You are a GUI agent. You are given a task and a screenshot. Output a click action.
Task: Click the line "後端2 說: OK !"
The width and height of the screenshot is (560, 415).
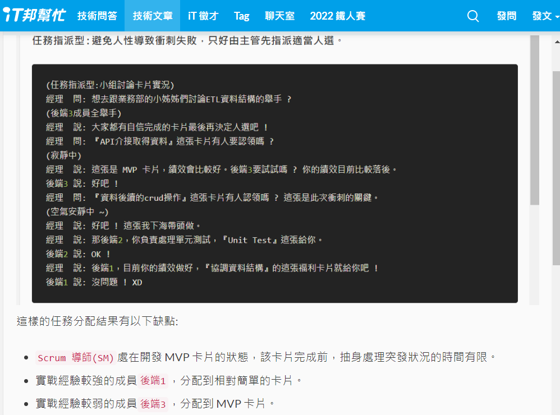tap(78, 254)
